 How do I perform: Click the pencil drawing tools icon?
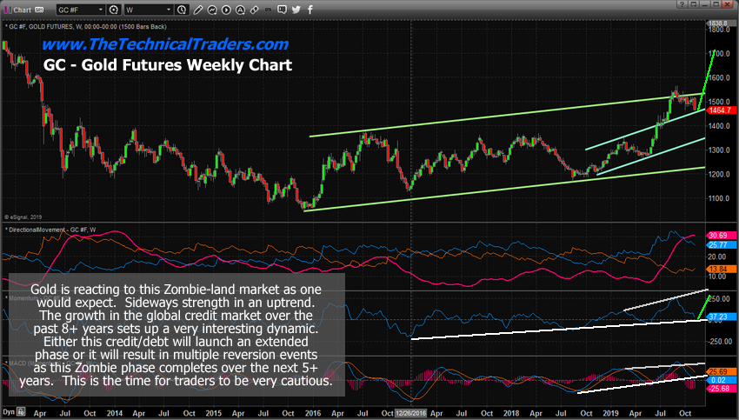[x=198, y=10]
